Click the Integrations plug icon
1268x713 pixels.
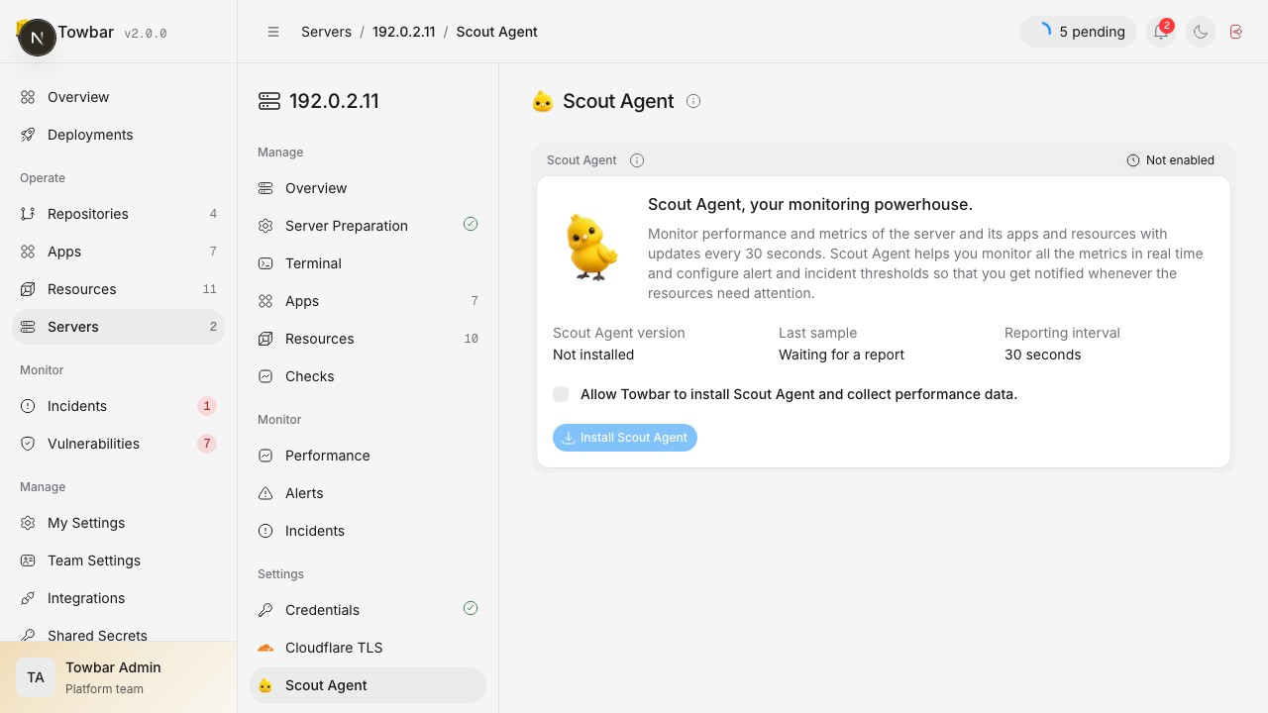point(28,598)
